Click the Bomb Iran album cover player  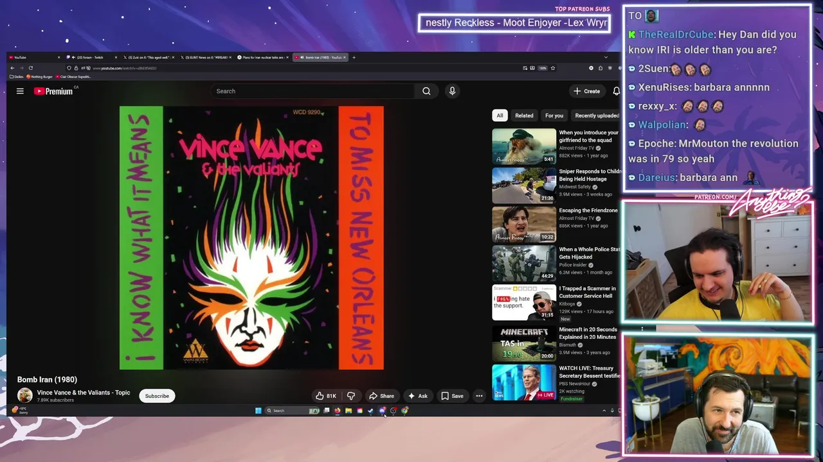pos(251,238)
